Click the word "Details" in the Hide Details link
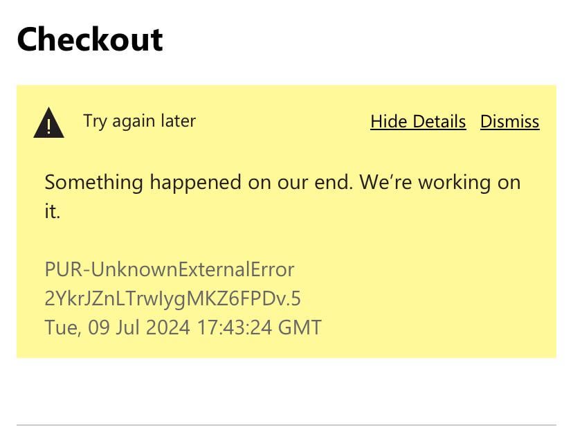The height and width of the screenshot is (432, 573). 439,122
